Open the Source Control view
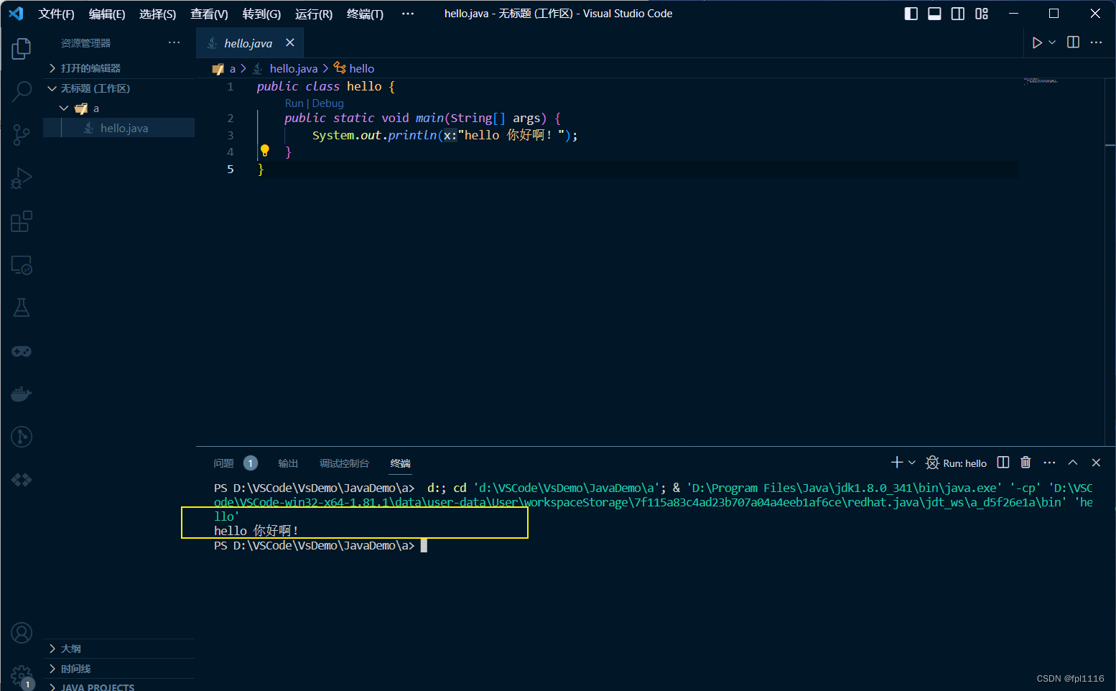This screenshot has height=691, width=1116. (x=22, y=135)
